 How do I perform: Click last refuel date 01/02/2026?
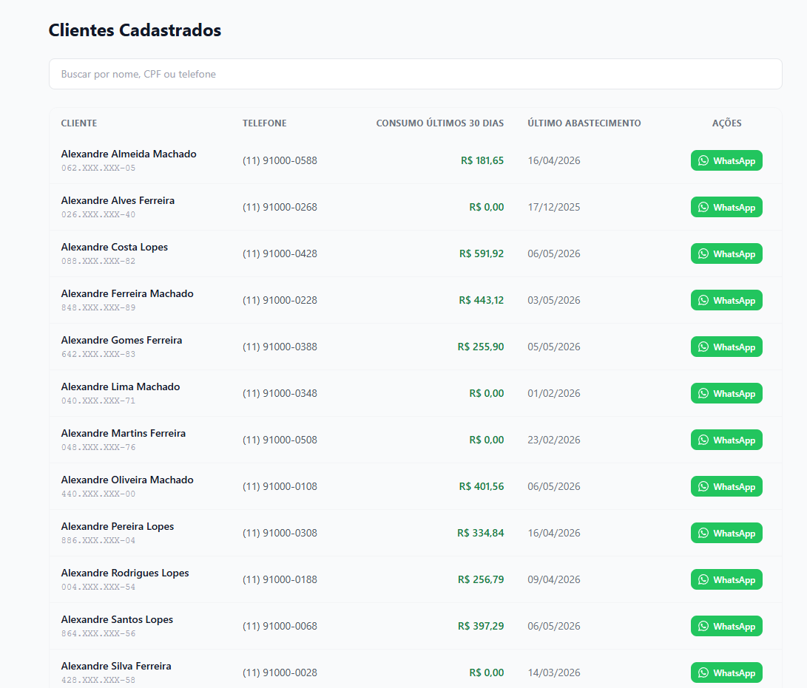point(554,393)
